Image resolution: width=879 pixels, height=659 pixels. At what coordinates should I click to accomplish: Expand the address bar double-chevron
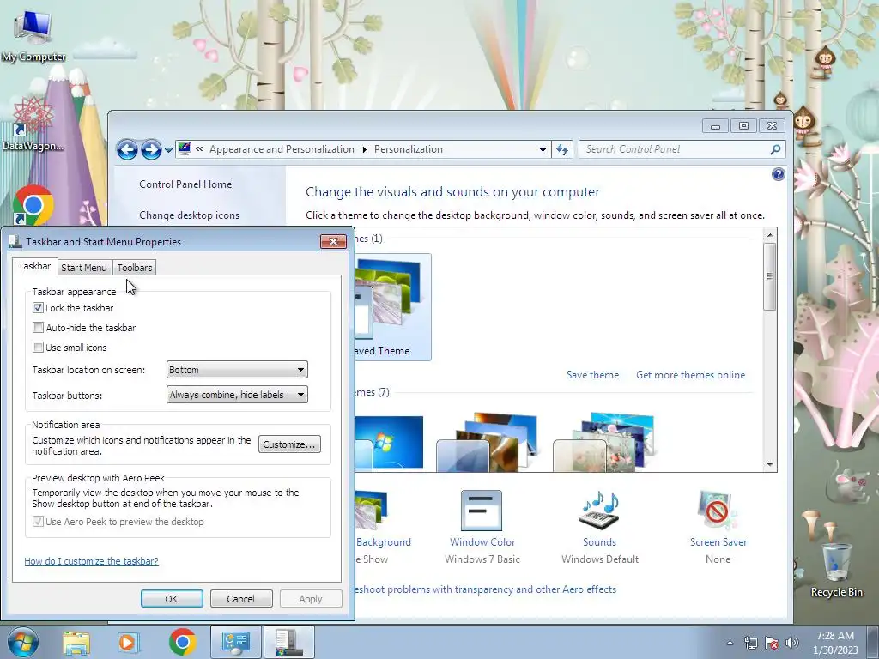coord(199,149)
